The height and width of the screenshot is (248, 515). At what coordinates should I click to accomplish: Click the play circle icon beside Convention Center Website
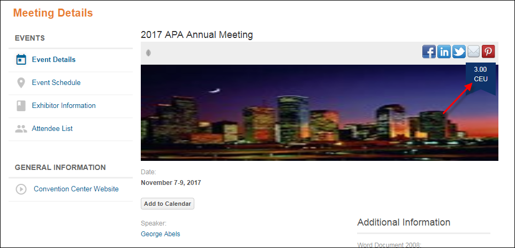(x=21, y=189)
